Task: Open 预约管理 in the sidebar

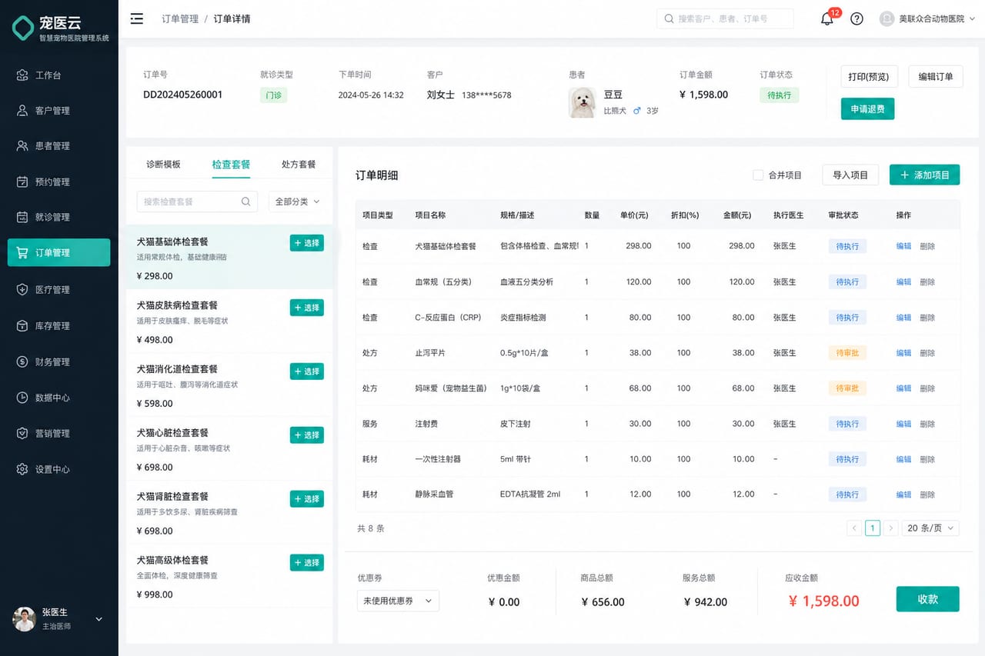Action: [58, 182]
